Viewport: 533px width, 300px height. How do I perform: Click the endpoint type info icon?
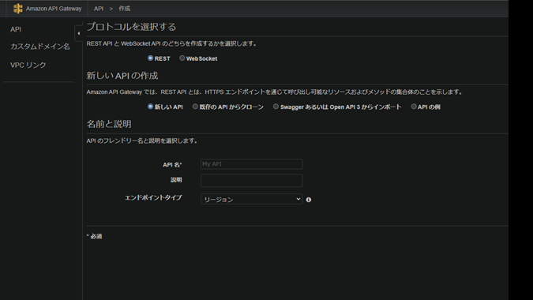click(309, 200)
